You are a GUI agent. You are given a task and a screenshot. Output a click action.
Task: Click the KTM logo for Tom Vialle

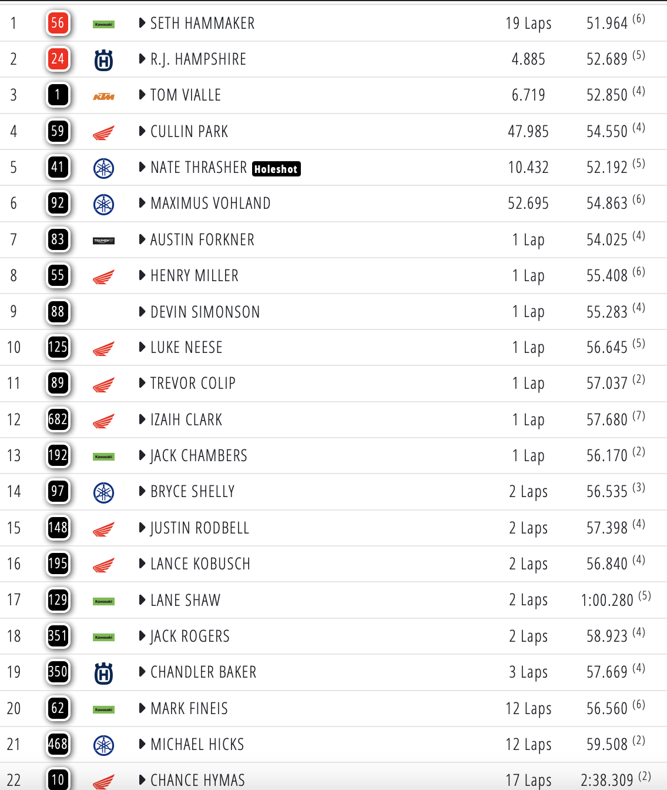[x=103, y=96]
